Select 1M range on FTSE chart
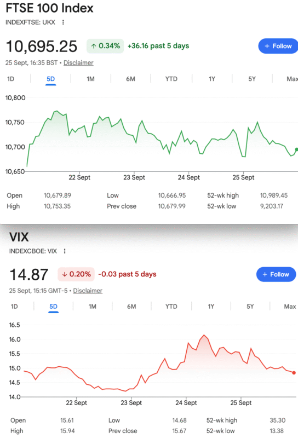 [90, 79]
